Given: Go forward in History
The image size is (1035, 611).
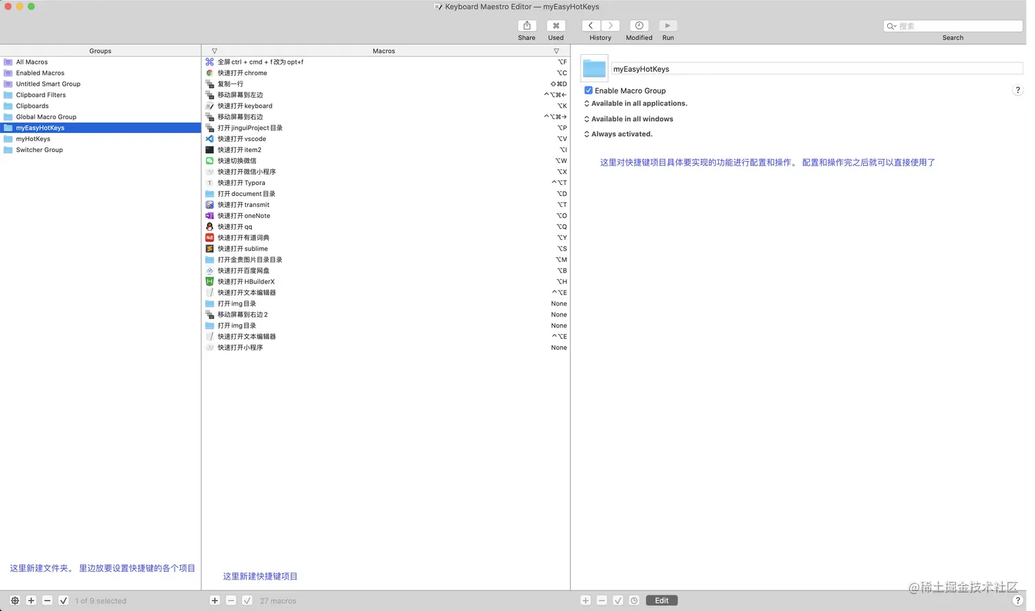Looking at the screenshot, I should tap(611, 26).
